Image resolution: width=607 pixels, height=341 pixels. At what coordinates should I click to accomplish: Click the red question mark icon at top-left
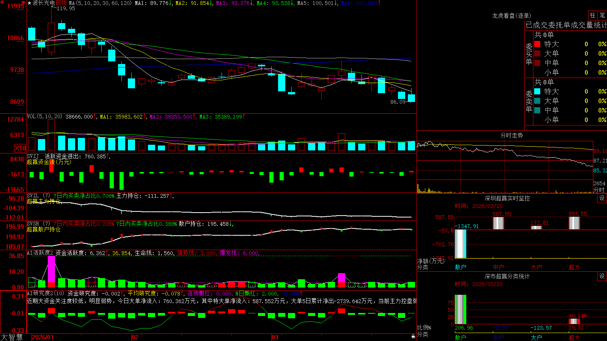(x=24, y=3)
